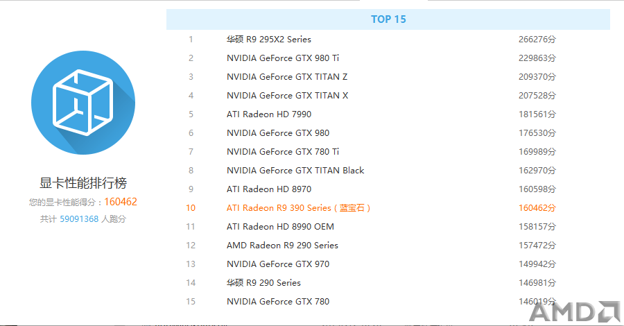Click the NVIDIA GeForce GTX 980 name in rank 6
This screenshot has height=326, width=624.
278,133
